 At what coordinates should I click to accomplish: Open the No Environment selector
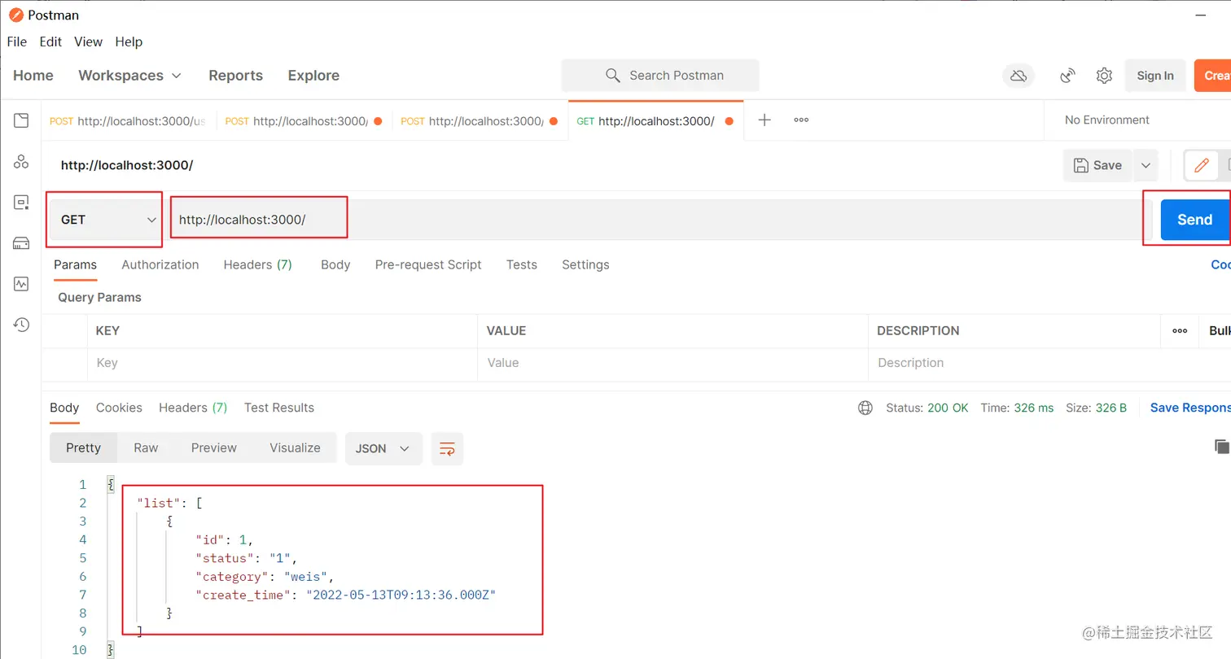pyautogui.click(x=1106, y=120)
